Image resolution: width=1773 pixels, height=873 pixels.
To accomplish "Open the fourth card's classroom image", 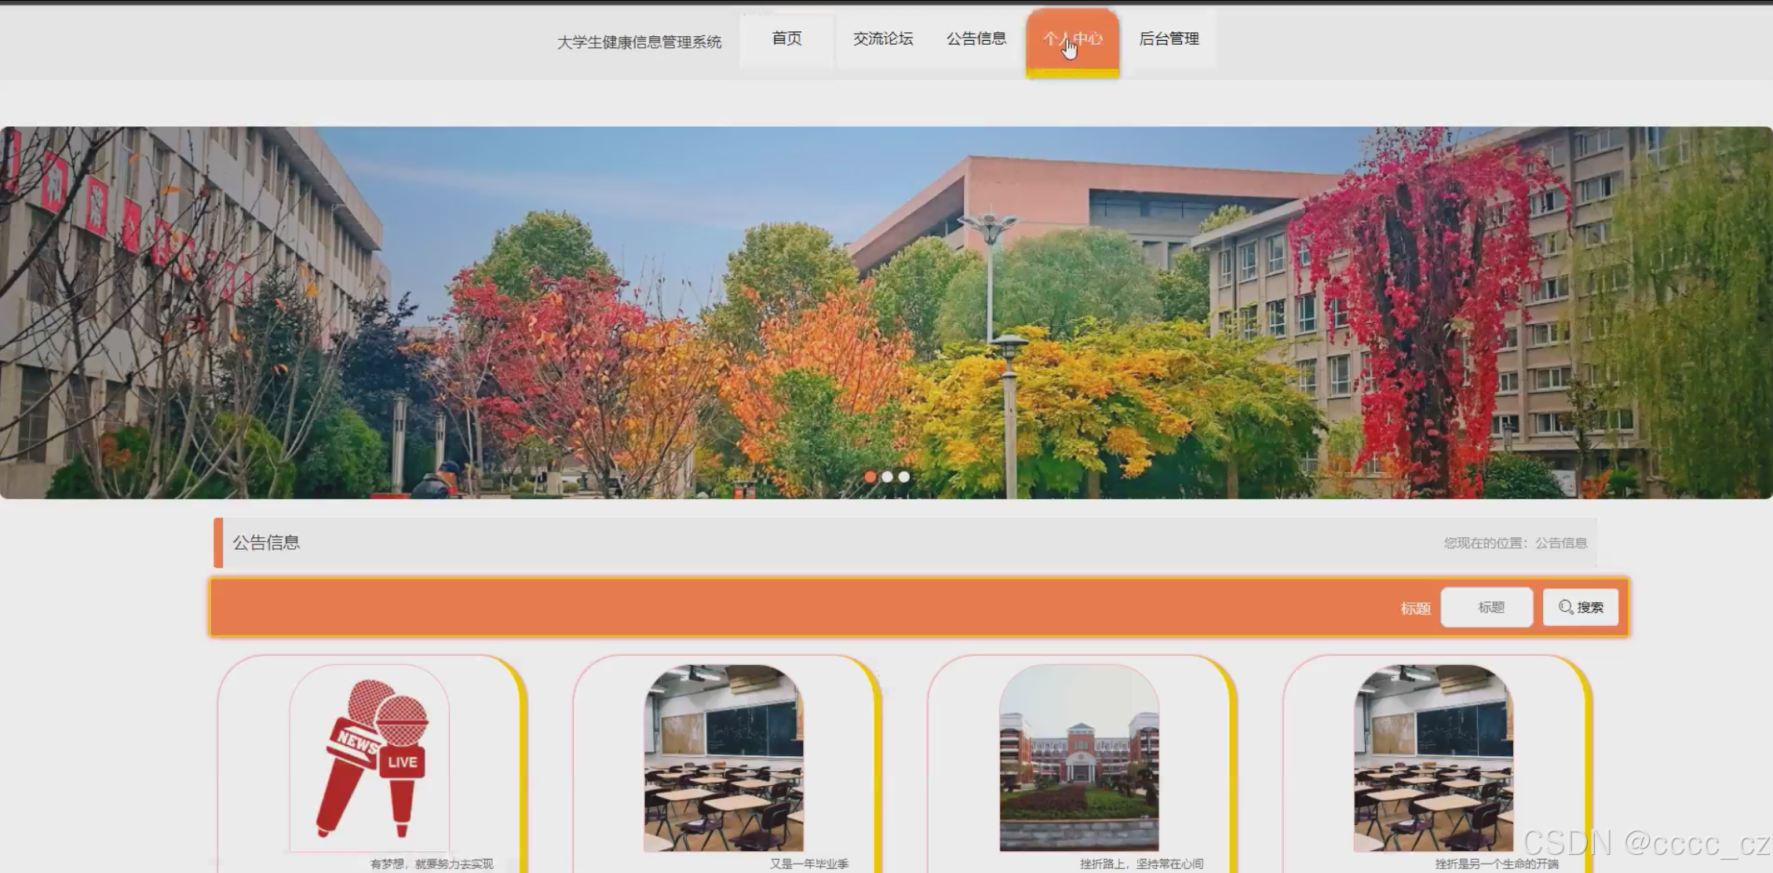I will point(1433,757).
